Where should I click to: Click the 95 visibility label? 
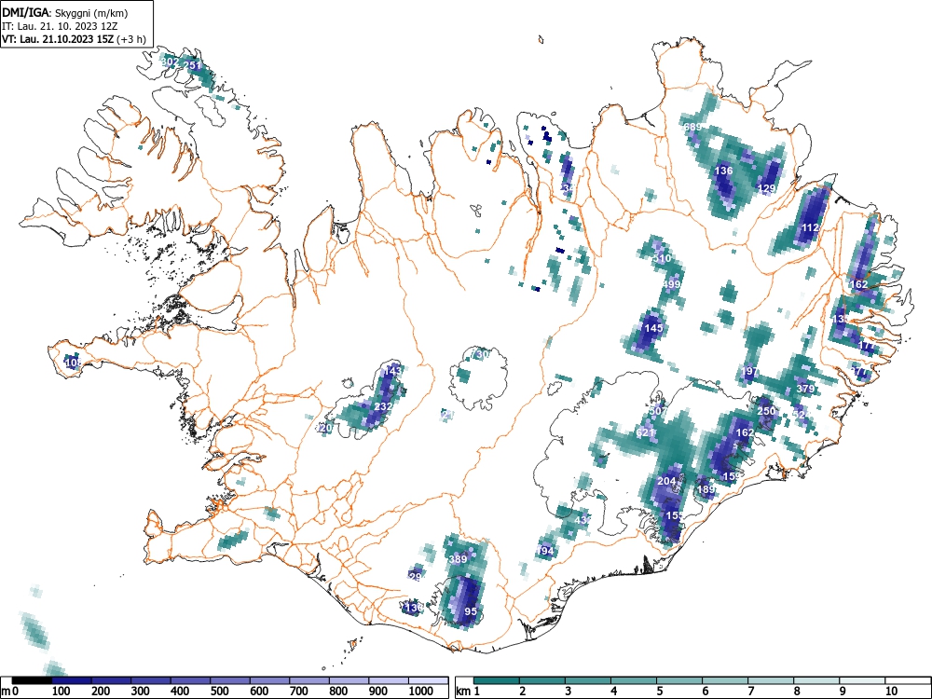point(471,611)
